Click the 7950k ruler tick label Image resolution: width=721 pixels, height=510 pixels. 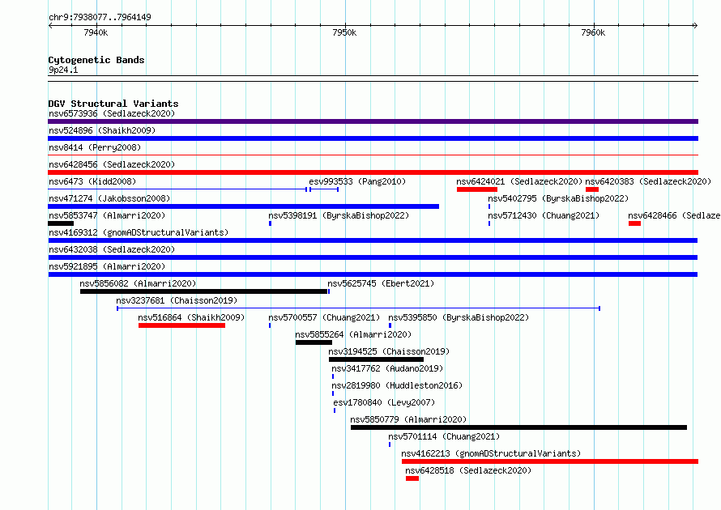344,32
